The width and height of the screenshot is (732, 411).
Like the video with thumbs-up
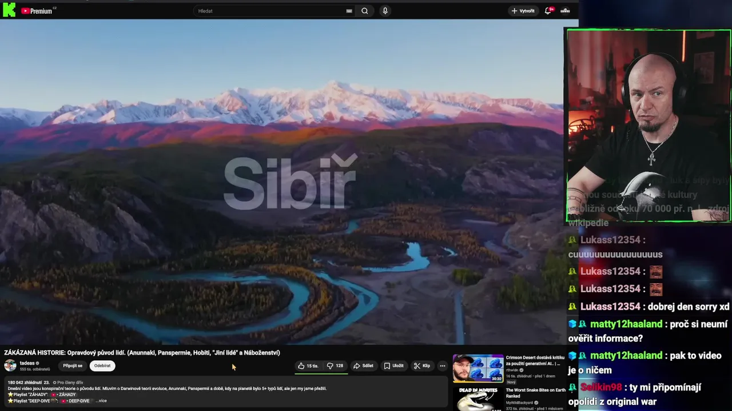308,366
